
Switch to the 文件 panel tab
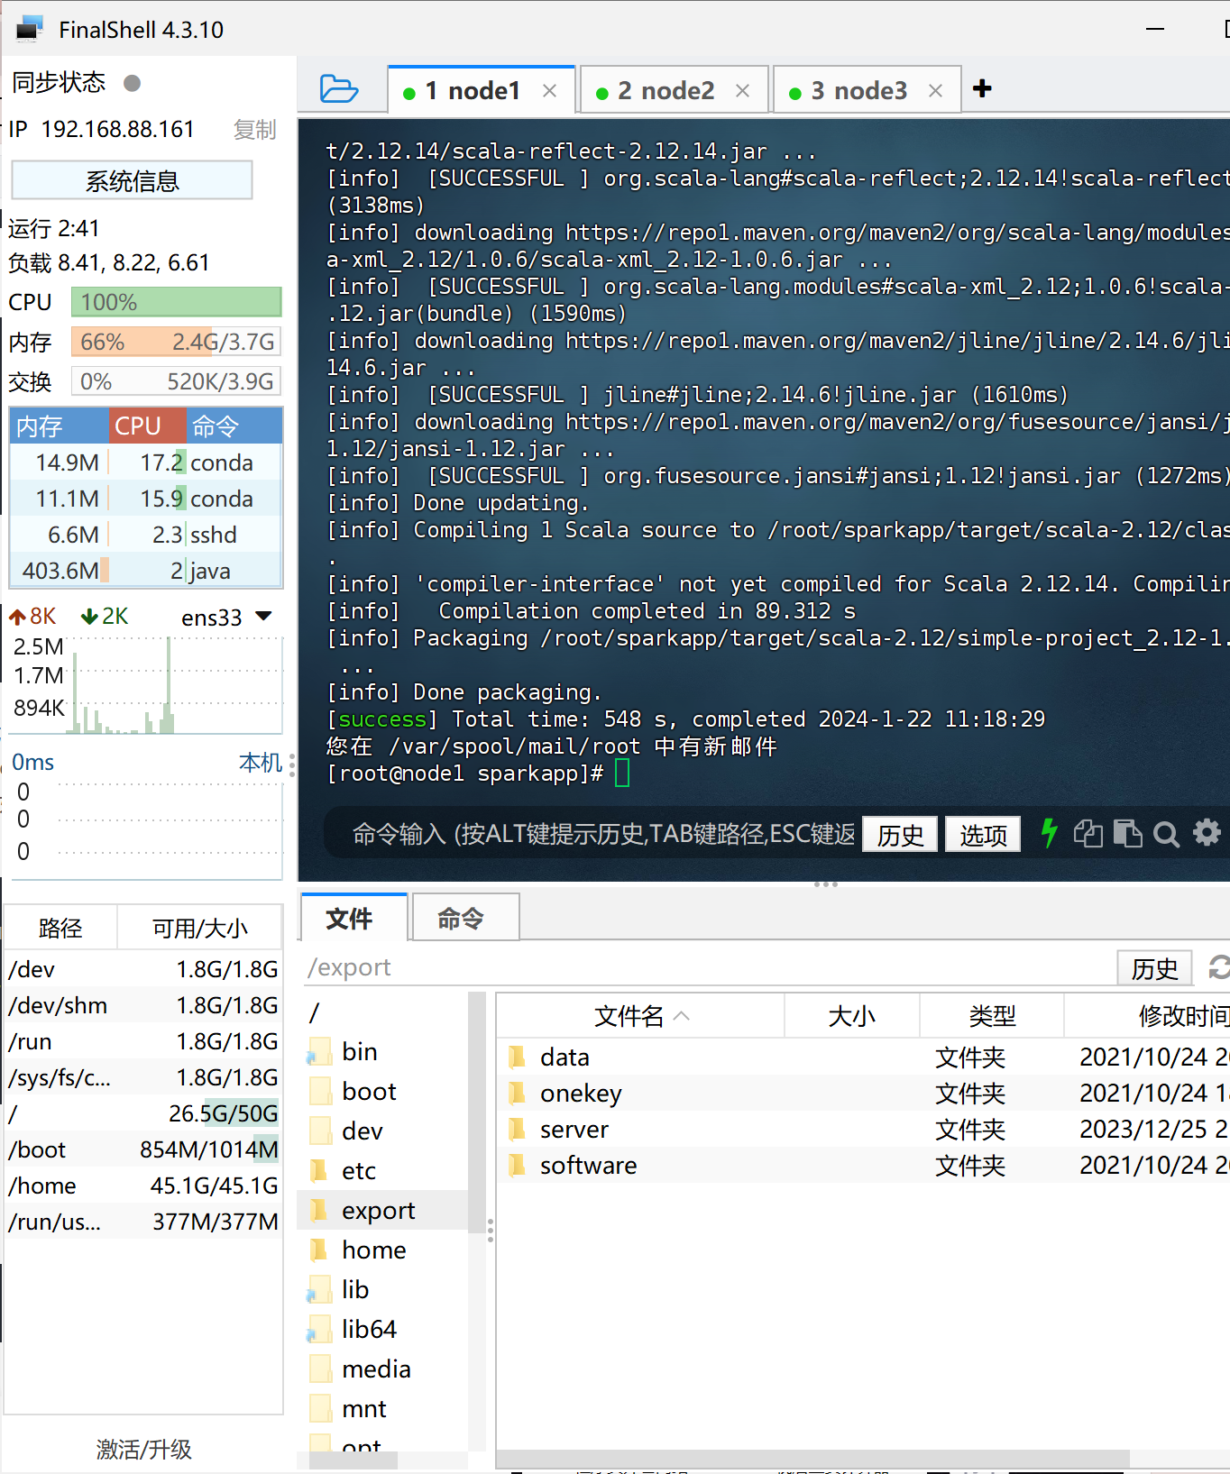[354, 918]
